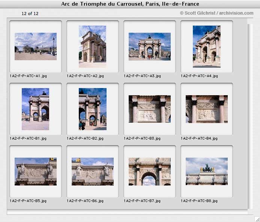This screenshot has width=260, height=222.
Task: Click filename label 1A2-F-P-ATC-B3.jpg
Action: click(x=142, y=138)
